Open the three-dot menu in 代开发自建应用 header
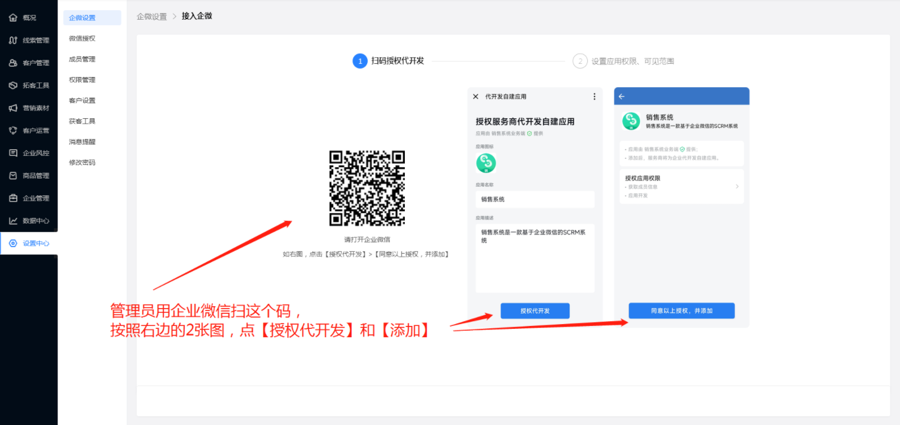900x425 pixels. coord(594,97)
